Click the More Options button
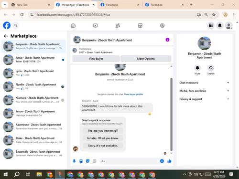 146,59
